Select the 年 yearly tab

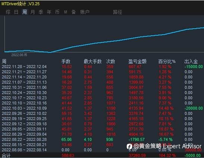point(49,12)
